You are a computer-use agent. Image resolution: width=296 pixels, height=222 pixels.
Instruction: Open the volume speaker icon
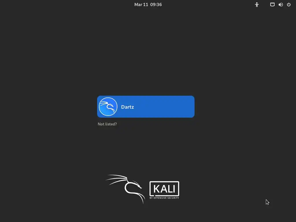[281, 5]
